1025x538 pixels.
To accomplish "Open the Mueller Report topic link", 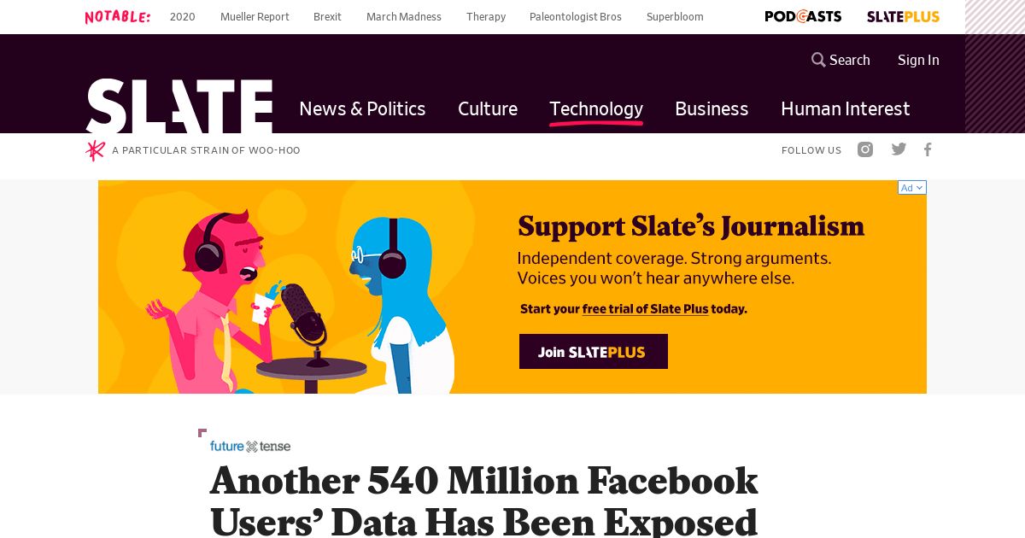I will (x=255, y=17).
